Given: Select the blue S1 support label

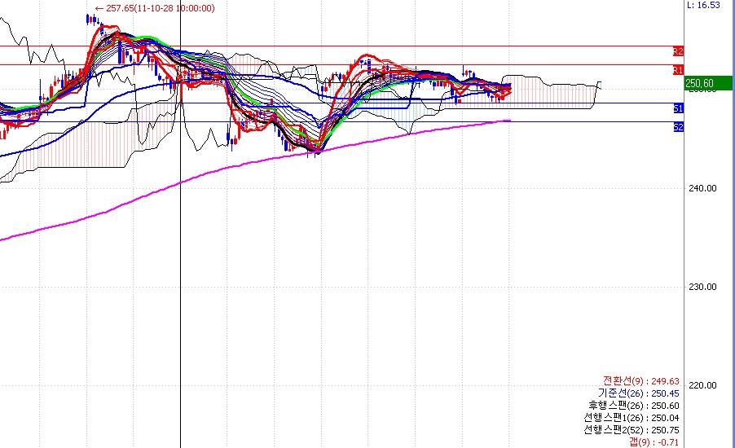Looking at the screenshot, I should coord(678,108).
